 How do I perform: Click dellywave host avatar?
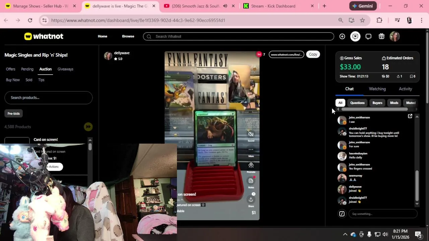click(108, 56)
